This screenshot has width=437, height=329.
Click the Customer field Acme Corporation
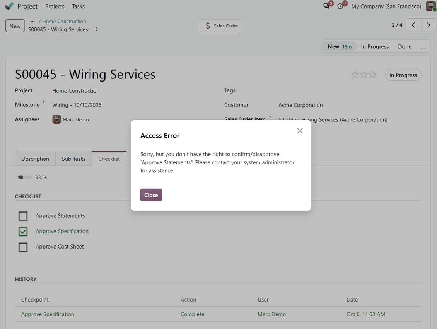300,105
